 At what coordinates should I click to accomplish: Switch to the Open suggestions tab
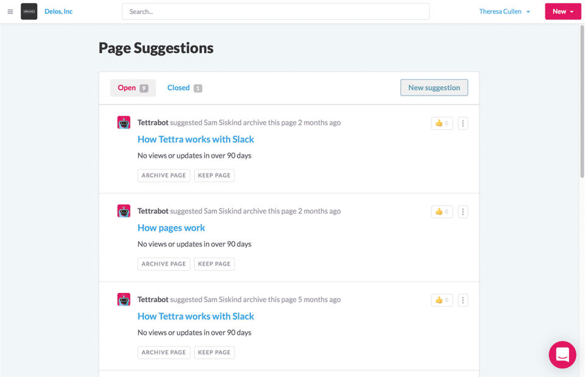click(133, 88)
